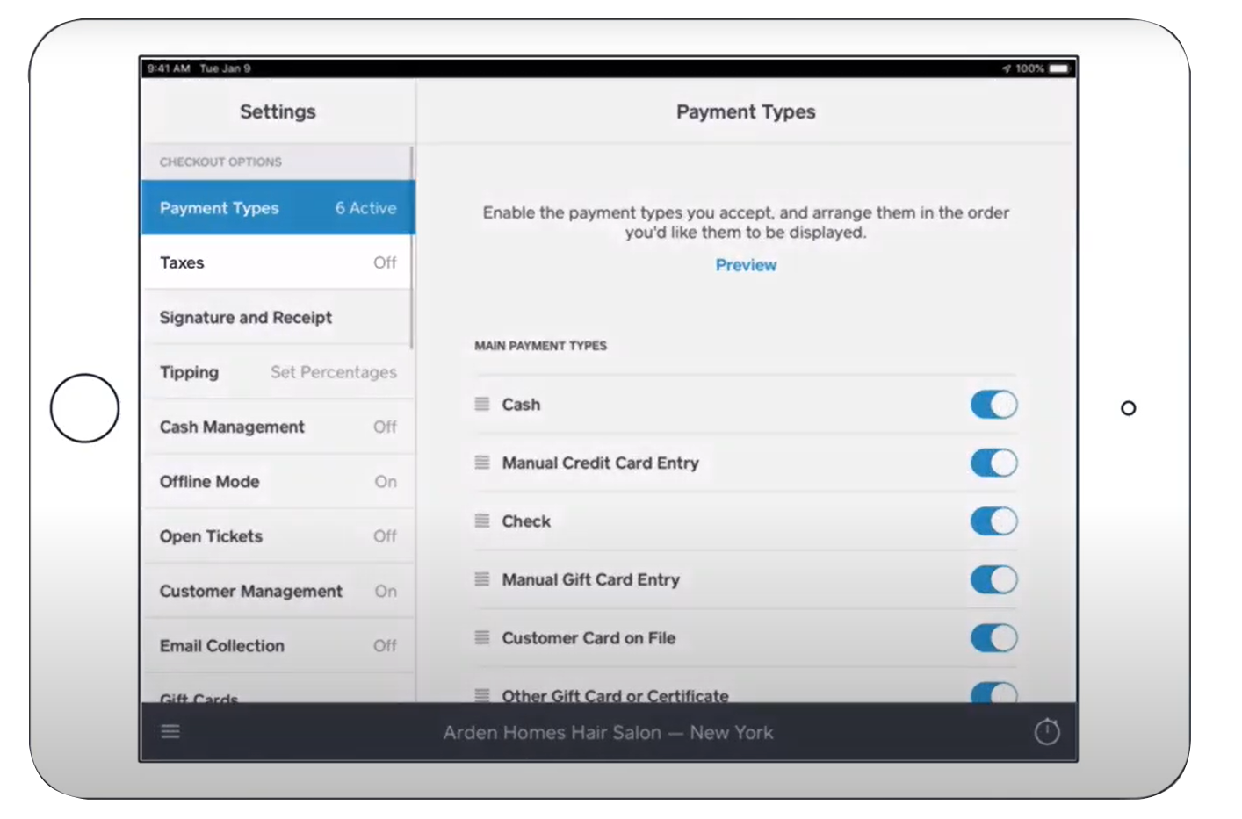This screenshot has height=819, width=1242.
Task: Click the Customer Card on File drag handle
Action: pos(481,638)
